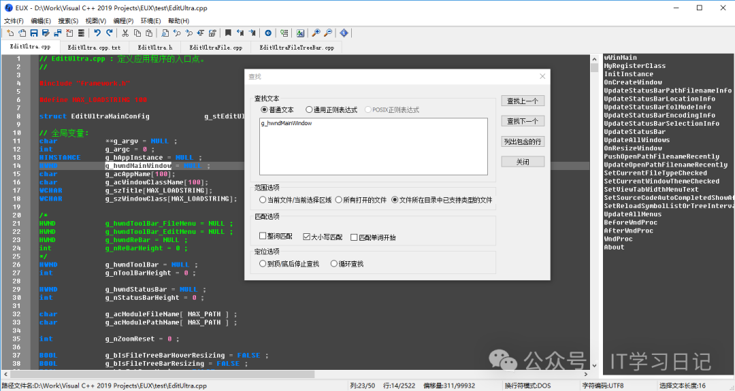Select the 通用正则表达式 radio option
The image size is (735, 391).
[309, 109]
